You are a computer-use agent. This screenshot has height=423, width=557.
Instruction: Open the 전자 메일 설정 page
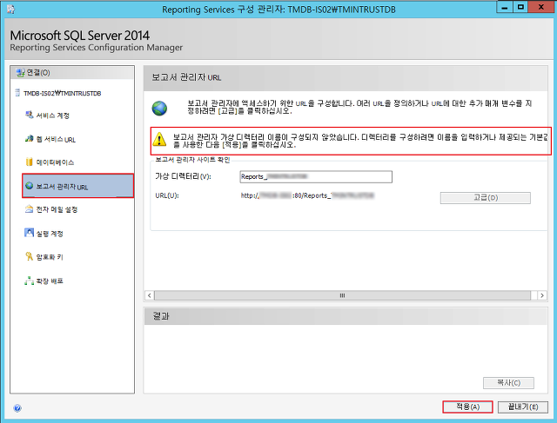click(57, 209)
